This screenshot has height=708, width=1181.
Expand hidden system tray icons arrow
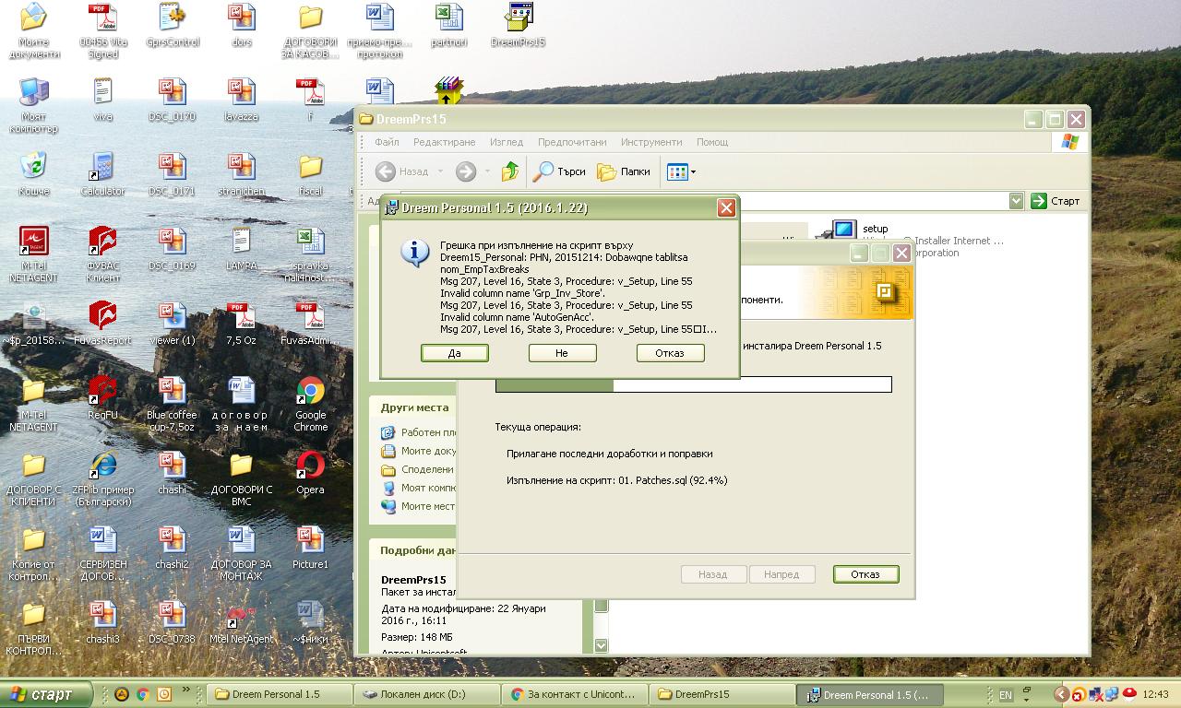1061,695
